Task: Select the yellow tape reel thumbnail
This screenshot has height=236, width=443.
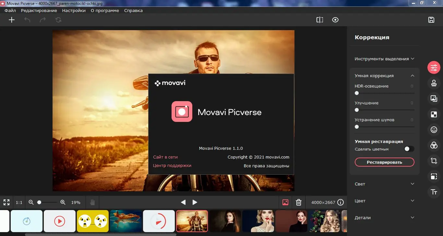Action: click(93, 221)
